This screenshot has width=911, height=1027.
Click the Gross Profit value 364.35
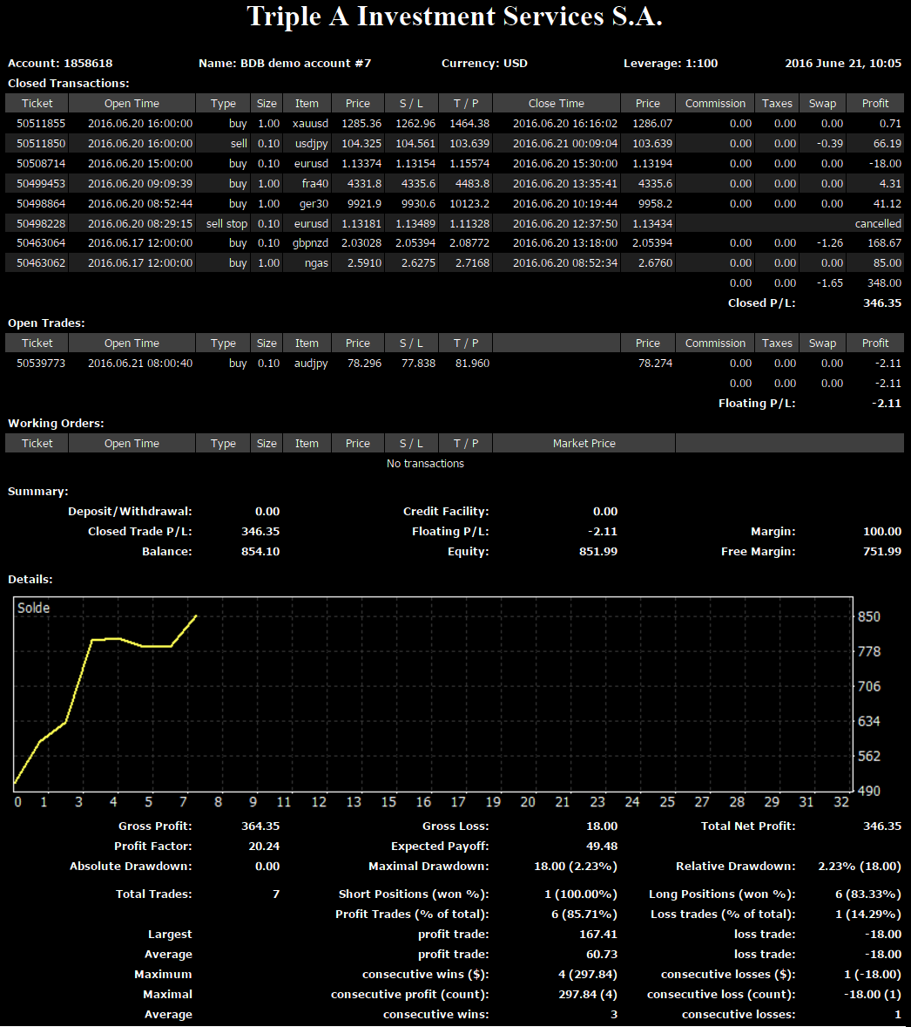click(x=260, y=826)
